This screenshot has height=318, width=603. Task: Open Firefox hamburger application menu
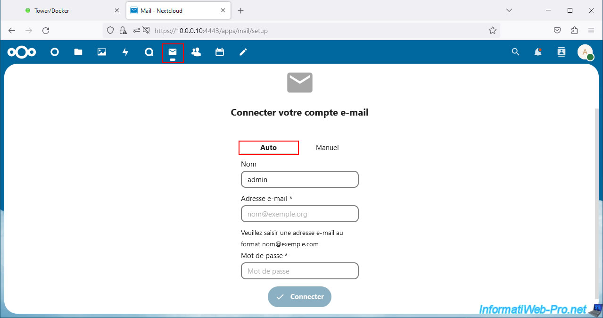click(x=591, y=30)
